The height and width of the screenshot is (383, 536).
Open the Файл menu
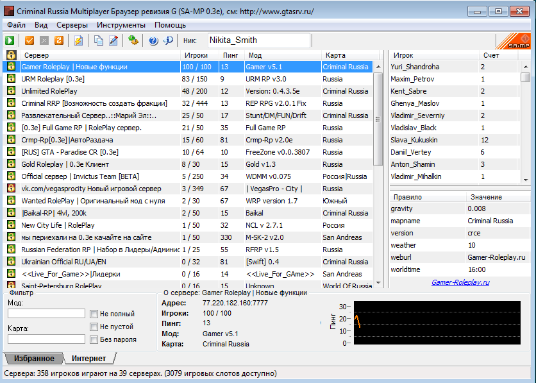[x=16, y=25]
